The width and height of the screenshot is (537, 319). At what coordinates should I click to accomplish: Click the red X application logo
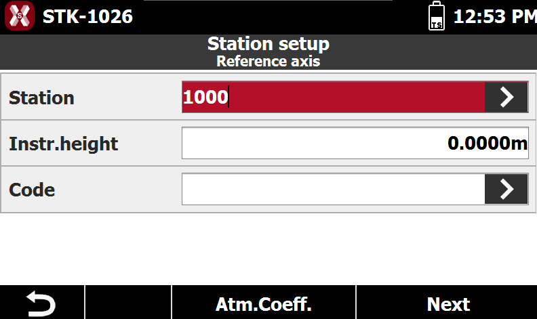[20, 16]
